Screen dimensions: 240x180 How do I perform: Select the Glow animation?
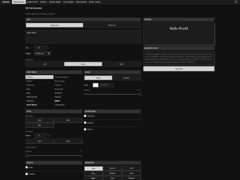tap(93, 173)
